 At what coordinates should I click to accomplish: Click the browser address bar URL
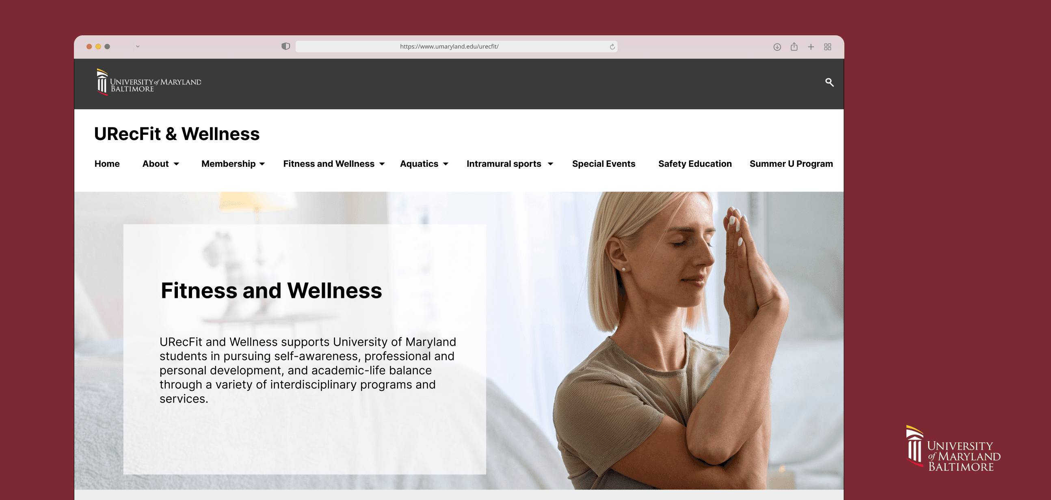coord(449,47)
